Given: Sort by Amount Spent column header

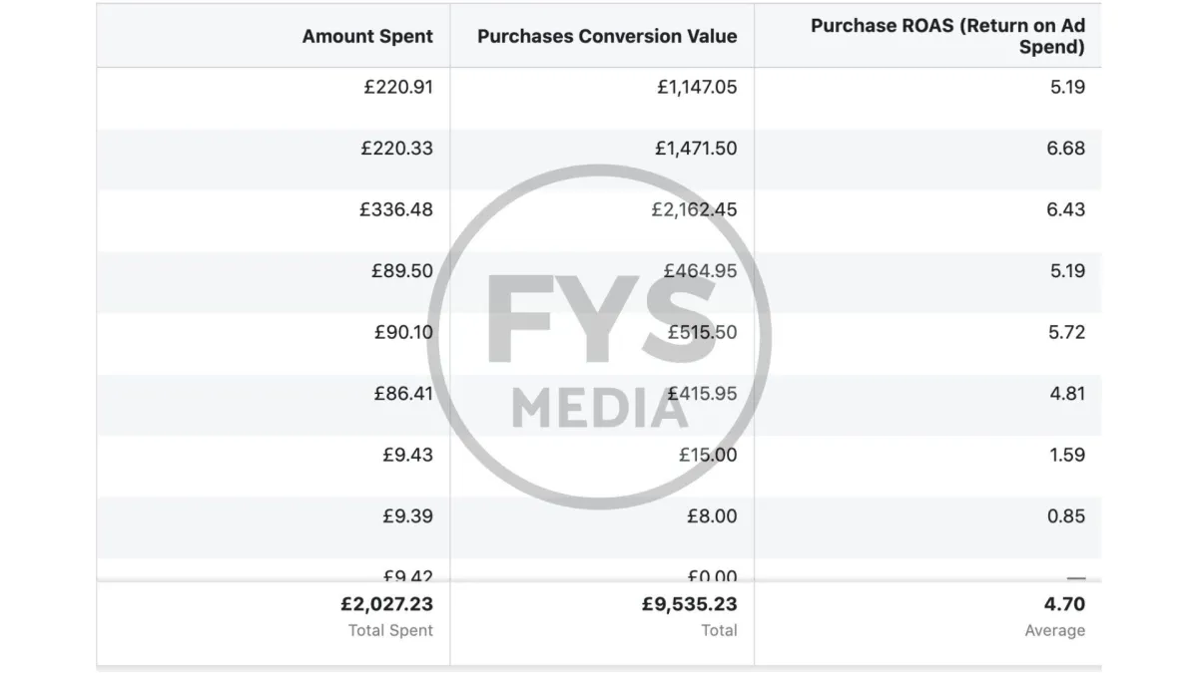Looking at the screenshot, I should click(x=367, y=36).
